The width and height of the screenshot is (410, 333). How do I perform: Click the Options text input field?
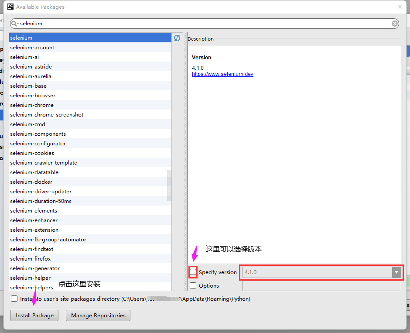(321, 286)
